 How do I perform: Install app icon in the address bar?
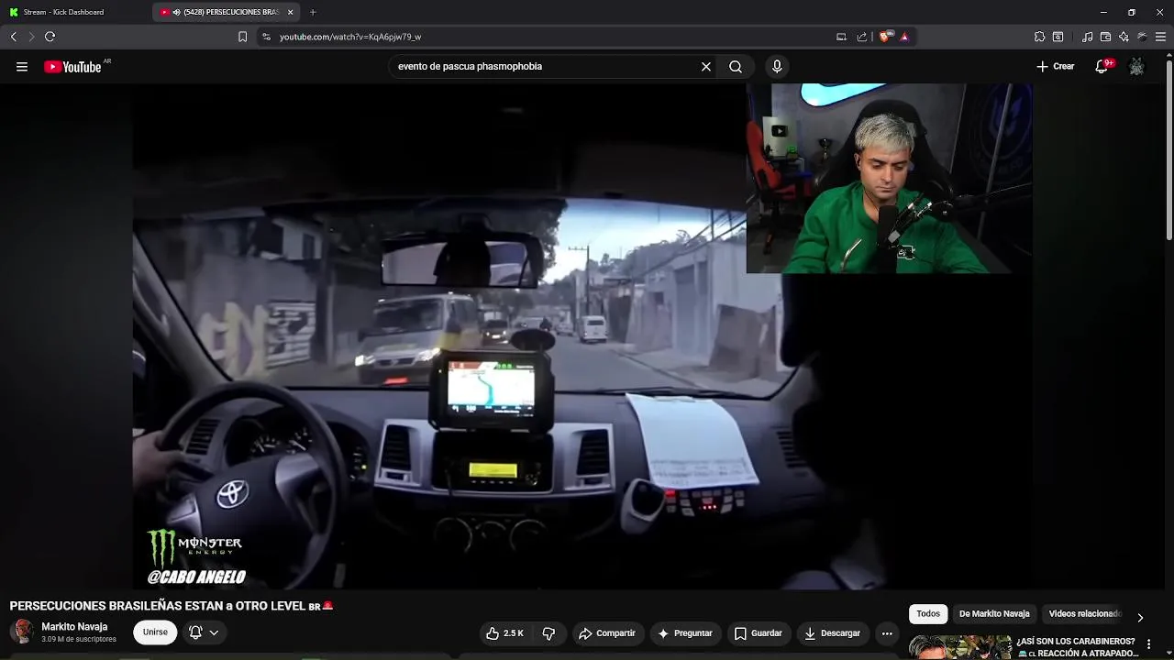pyautogui.click(x=841, y=37)
